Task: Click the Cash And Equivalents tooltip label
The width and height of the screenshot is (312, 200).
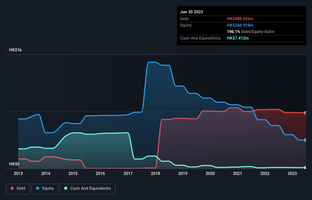Action: pos(200,38)
